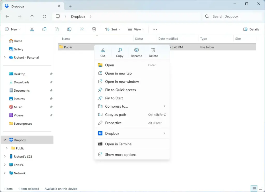265x192 pixels.
Task: Go back with the Back arrow
Action: 7,16
